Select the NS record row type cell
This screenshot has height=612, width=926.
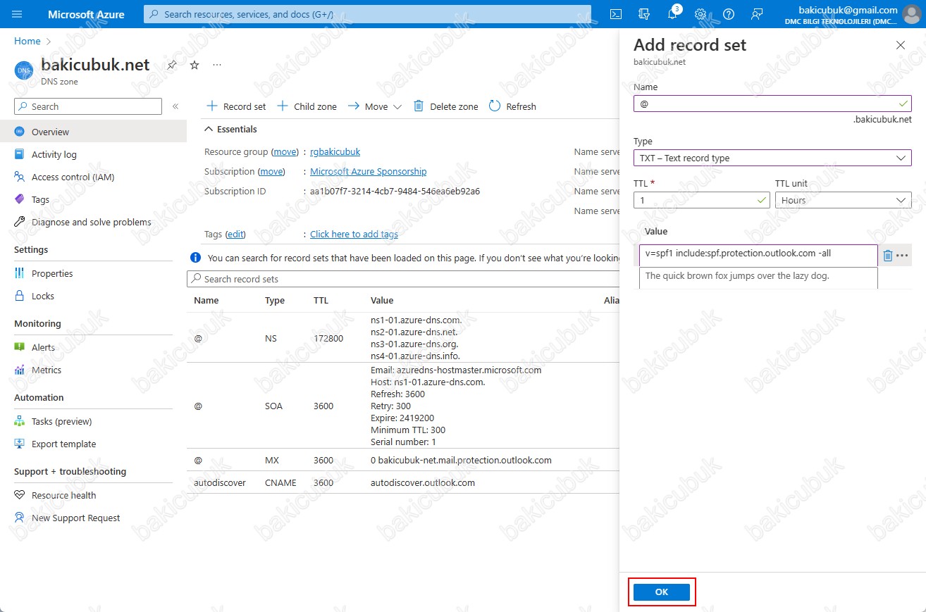(x=271, y=338)
